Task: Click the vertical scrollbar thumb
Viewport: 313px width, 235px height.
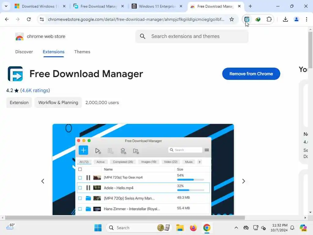Action: 310,50
